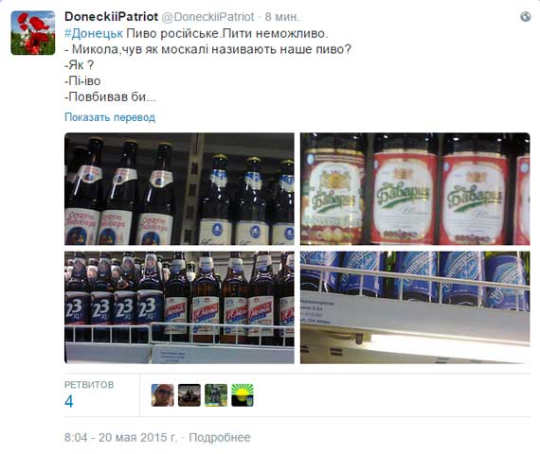The image size is (540, 454).
Task: Open the blue labeled bottles shelf photo
Action: (415, 307)
